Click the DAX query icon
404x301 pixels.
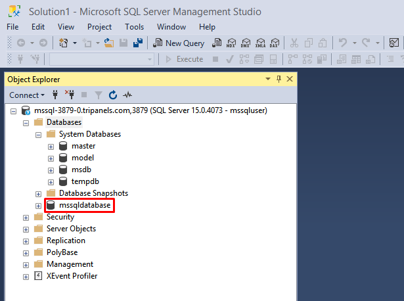point(274,43)
